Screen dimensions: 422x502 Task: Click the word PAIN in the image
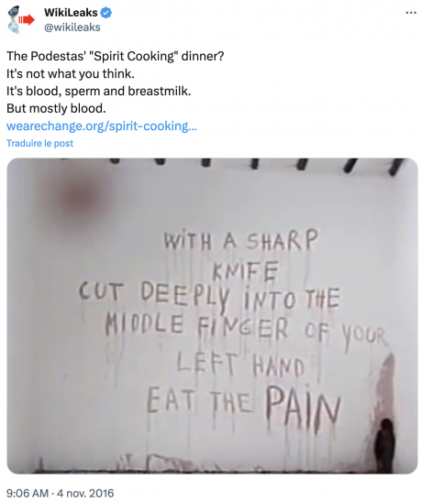tap(302, 406)
